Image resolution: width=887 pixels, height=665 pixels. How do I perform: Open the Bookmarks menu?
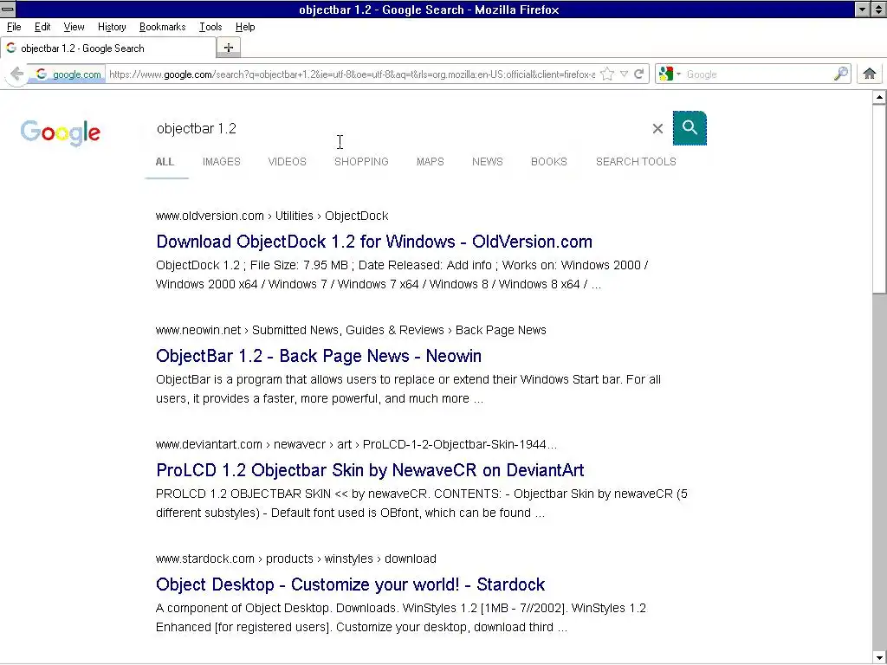(162, 27)
